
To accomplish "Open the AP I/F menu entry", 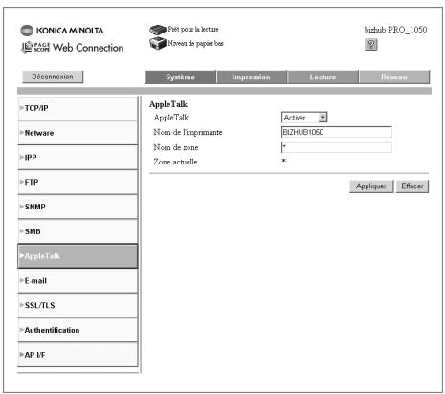I will click(78, 355).
